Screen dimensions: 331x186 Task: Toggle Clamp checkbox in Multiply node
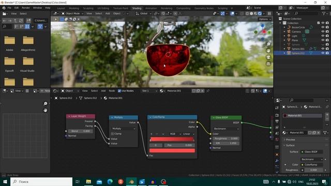click(112, 134)
